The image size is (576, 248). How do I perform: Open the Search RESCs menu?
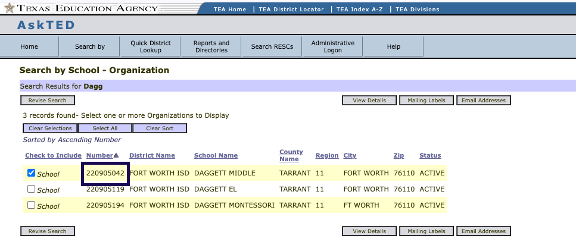272,46
